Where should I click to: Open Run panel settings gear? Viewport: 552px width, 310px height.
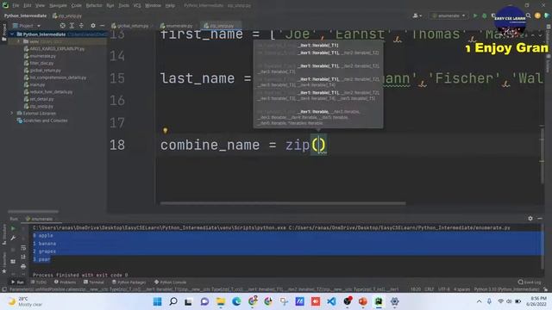(x=530, y=219)
